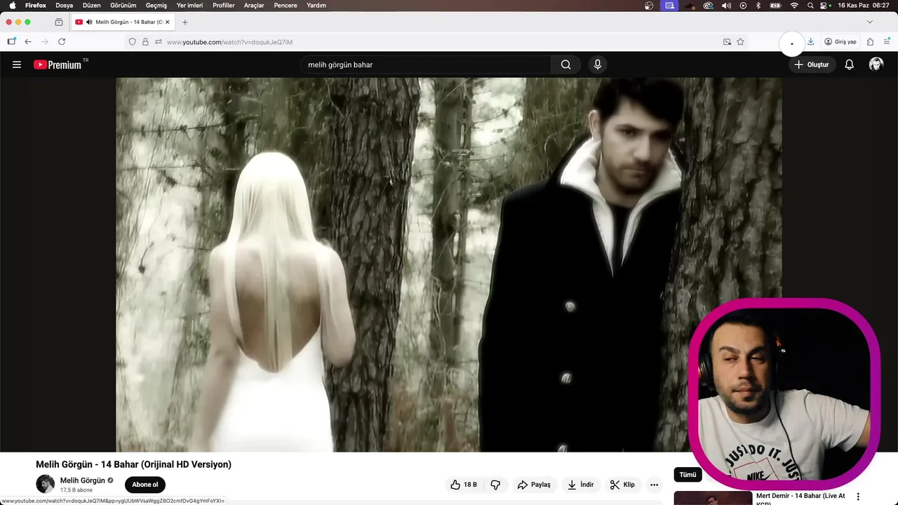Like the video with 18 B likes
898x505 pixels.
(464, 485)
